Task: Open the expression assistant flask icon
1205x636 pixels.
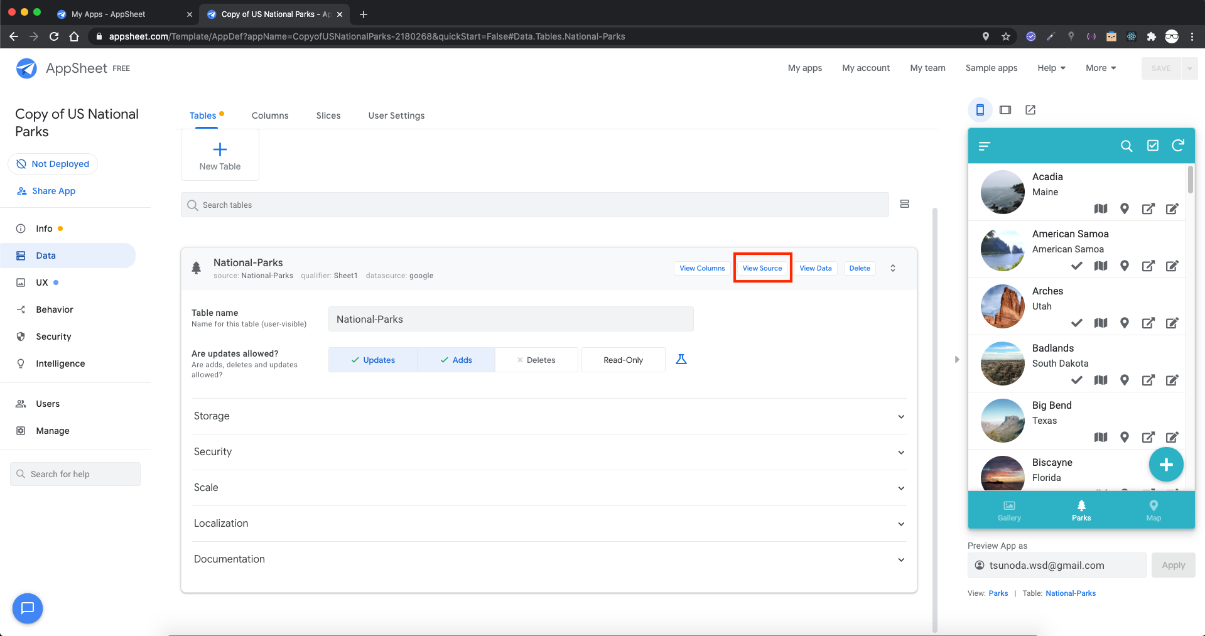Action: pos(681,359)
